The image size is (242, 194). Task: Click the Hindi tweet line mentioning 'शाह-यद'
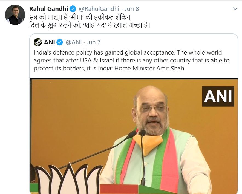pos(90,25)
